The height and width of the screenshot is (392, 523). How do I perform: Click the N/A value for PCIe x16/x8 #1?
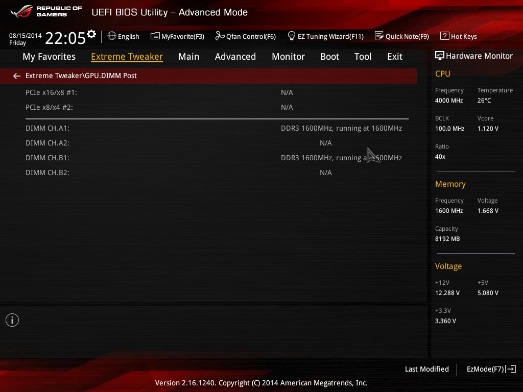point(287,92)
